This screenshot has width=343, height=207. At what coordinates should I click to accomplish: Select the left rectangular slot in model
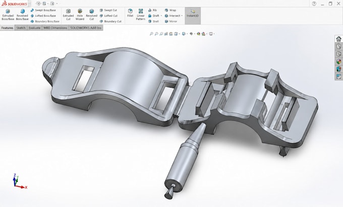tap(83, 78)
